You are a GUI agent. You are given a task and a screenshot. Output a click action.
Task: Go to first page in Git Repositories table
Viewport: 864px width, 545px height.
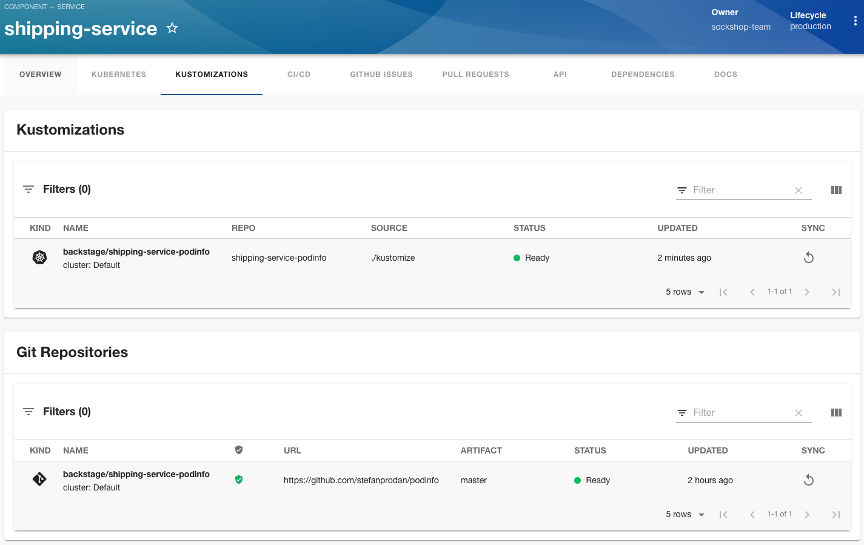point(723,515)
